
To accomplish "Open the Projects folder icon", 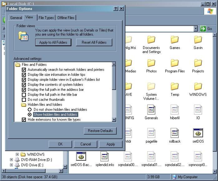I will pyautogui.click(x=198, y=63).
